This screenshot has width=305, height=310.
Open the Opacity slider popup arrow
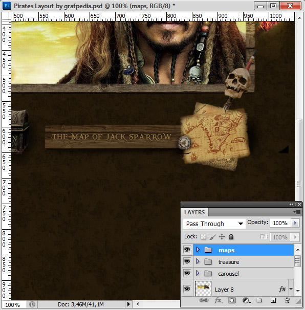(295, 223)
